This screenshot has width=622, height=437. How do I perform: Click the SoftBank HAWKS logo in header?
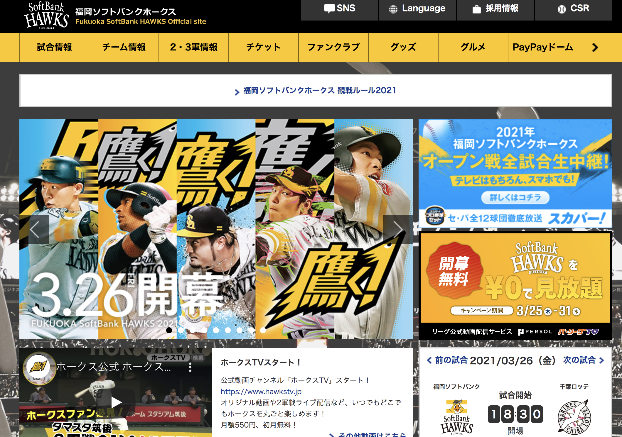[x=46, y=16]
